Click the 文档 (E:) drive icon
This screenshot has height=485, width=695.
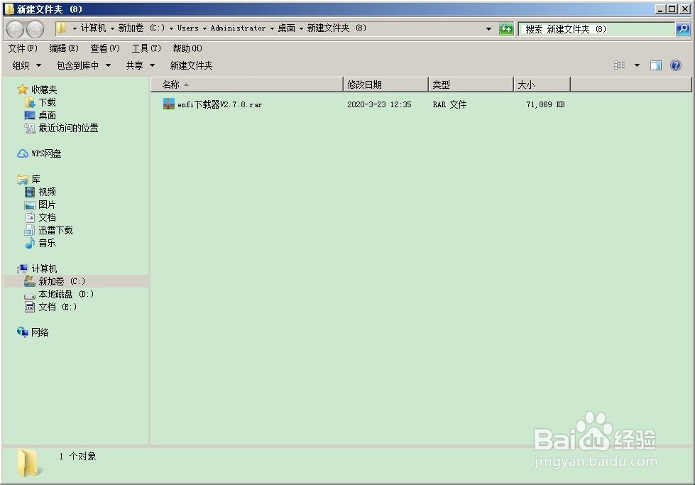(x=30, y=307)
